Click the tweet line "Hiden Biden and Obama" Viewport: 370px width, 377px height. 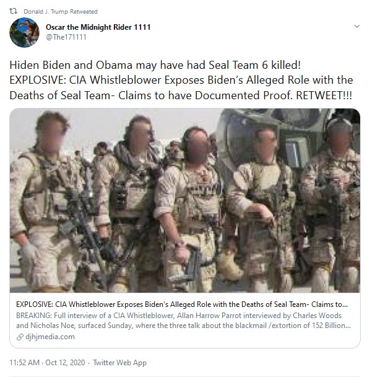[155, 65]
